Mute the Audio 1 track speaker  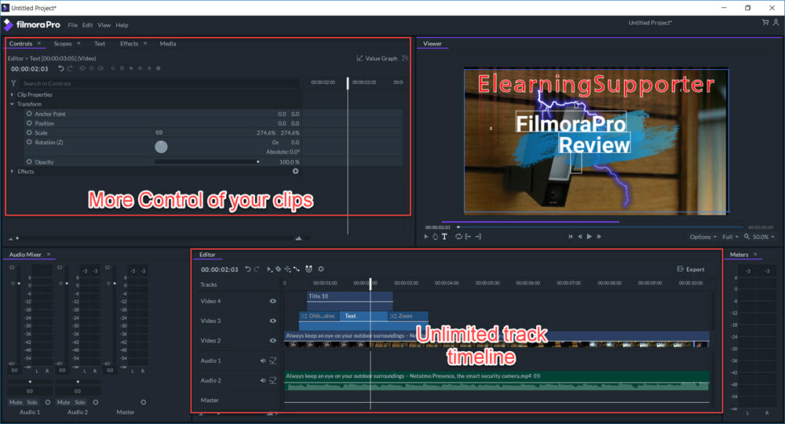tap(263, 361)
